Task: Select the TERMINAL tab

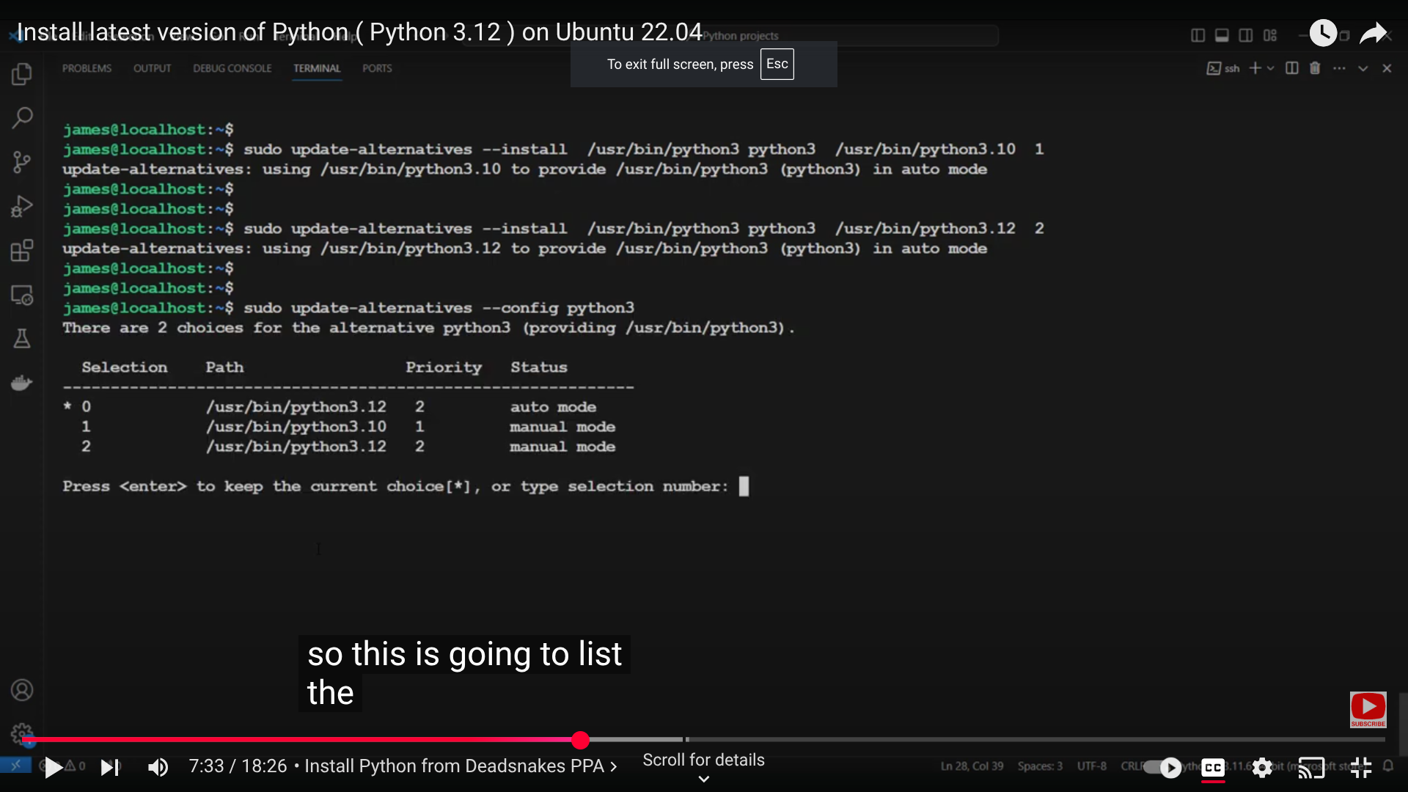Action: pyautogui.click(x=317, y=68)
